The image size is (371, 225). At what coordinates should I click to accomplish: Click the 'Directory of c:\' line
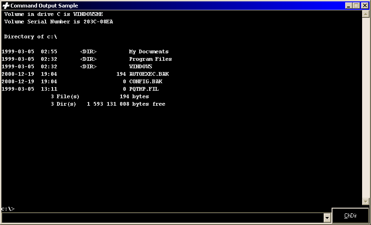click(30, 36)
